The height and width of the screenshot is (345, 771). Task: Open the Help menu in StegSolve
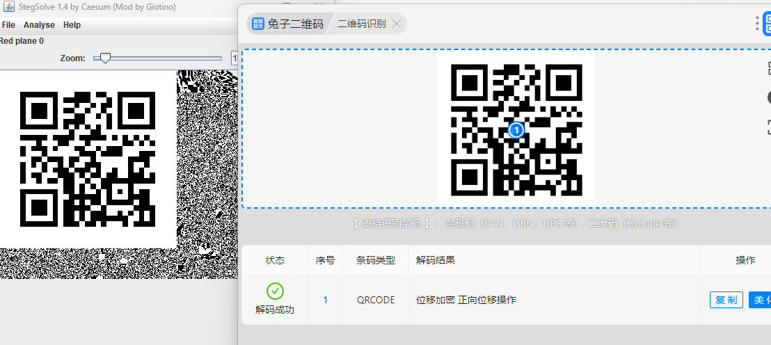tap(72, 25)
